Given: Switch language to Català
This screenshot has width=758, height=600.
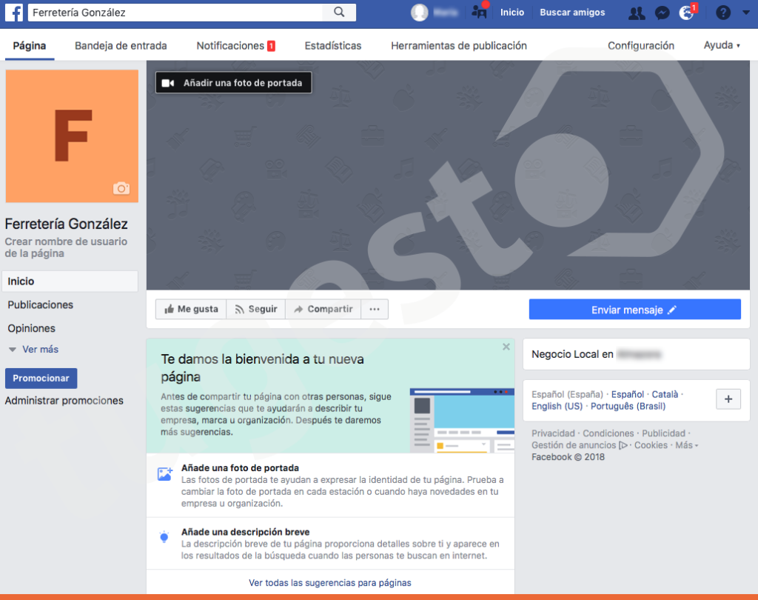Looking at the screenshot, I should click(665, 394).
